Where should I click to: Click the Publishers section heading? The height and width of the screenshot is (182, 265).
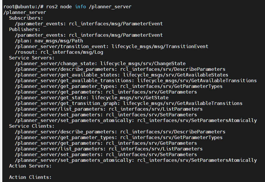click(25, 29)
